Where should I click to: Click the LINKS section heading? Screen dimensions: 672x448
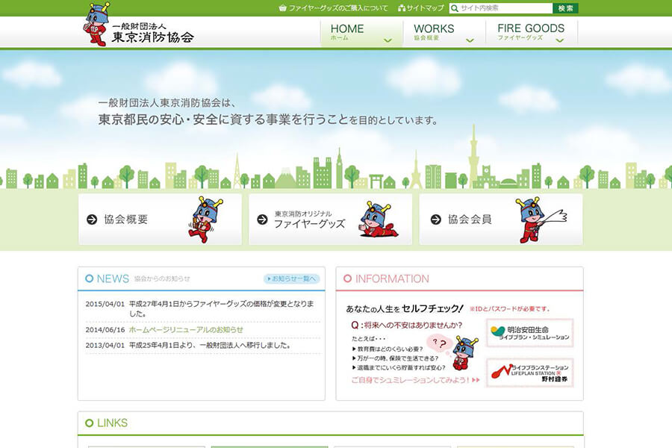click(x=112, y=423)
